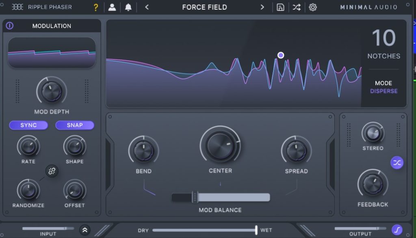
Task: Go to the previous preset arrow
Action: tap(147, 7)
